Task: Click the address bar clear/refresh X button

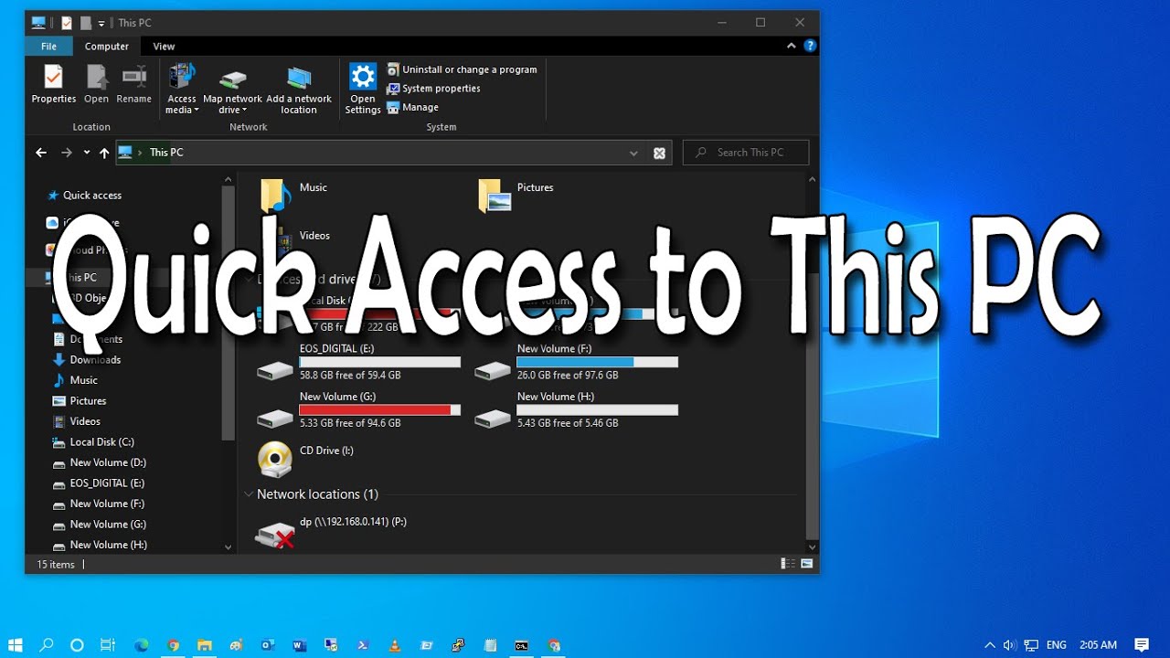Action: point(659,154)
